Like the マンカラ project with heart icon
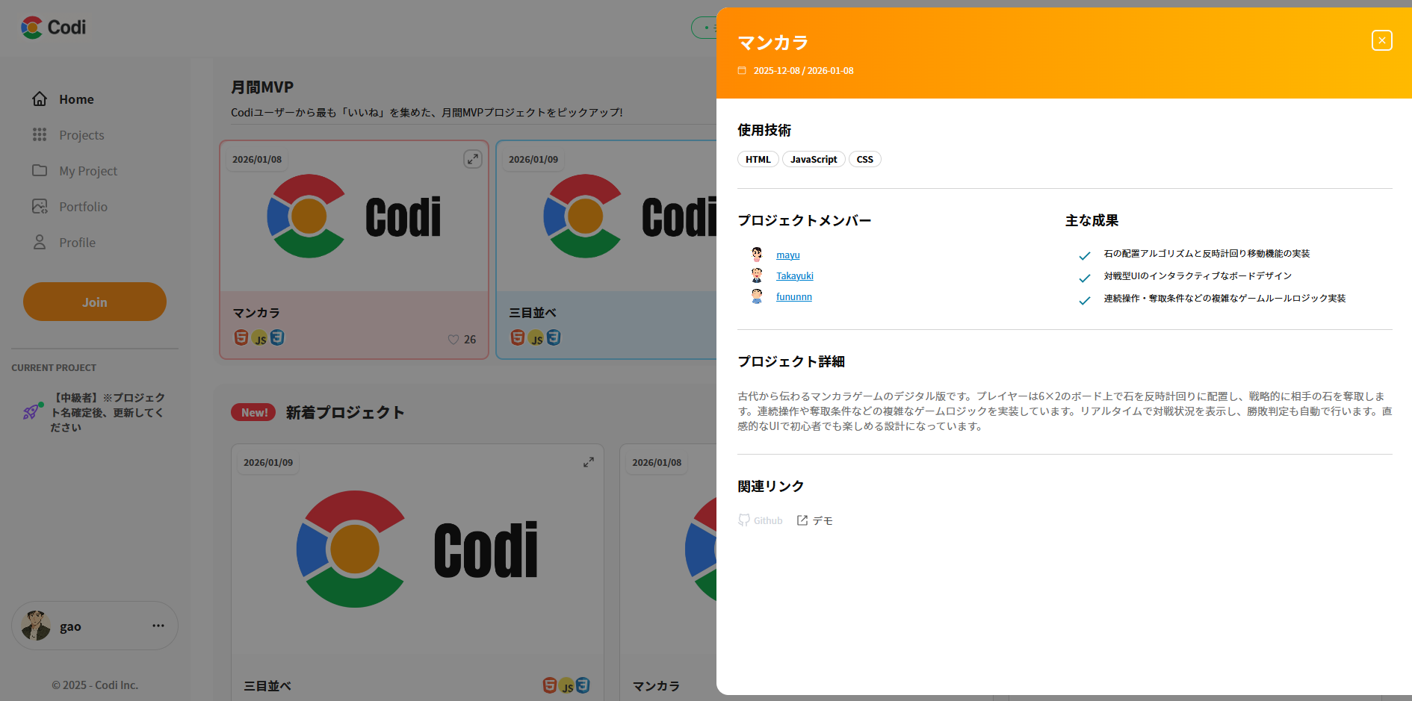The width and height of the screenshot is (1412, 701). (453, 340)
